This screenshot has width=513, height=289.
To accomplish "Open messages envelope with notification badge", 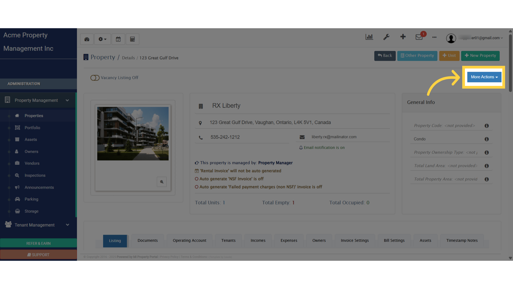I will point(419,37).
